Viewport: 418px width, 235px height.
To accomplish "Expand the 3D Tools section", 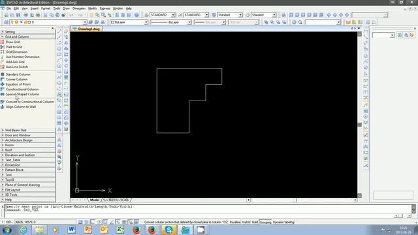I will click(x=27, y=195).
